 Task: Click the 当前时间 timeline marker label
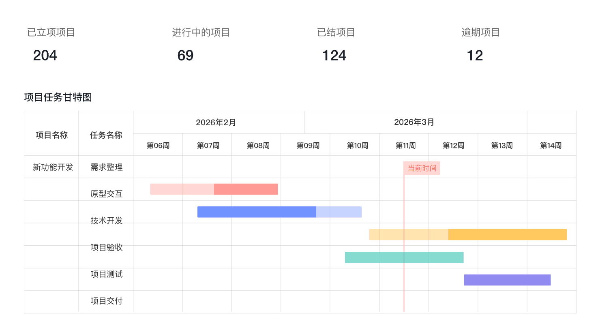[x=422, y=168]
